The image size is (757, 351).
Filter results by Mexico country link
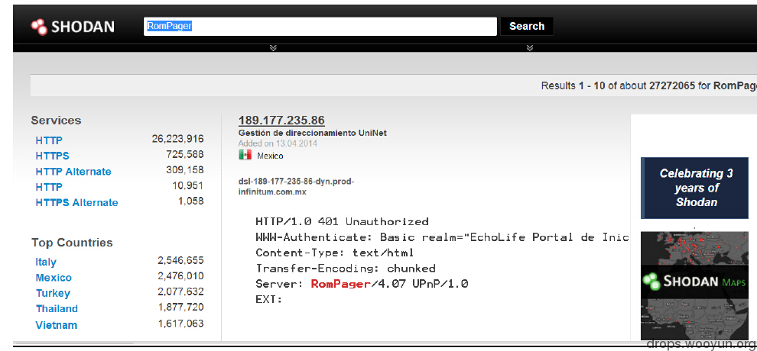pos(54,278)
